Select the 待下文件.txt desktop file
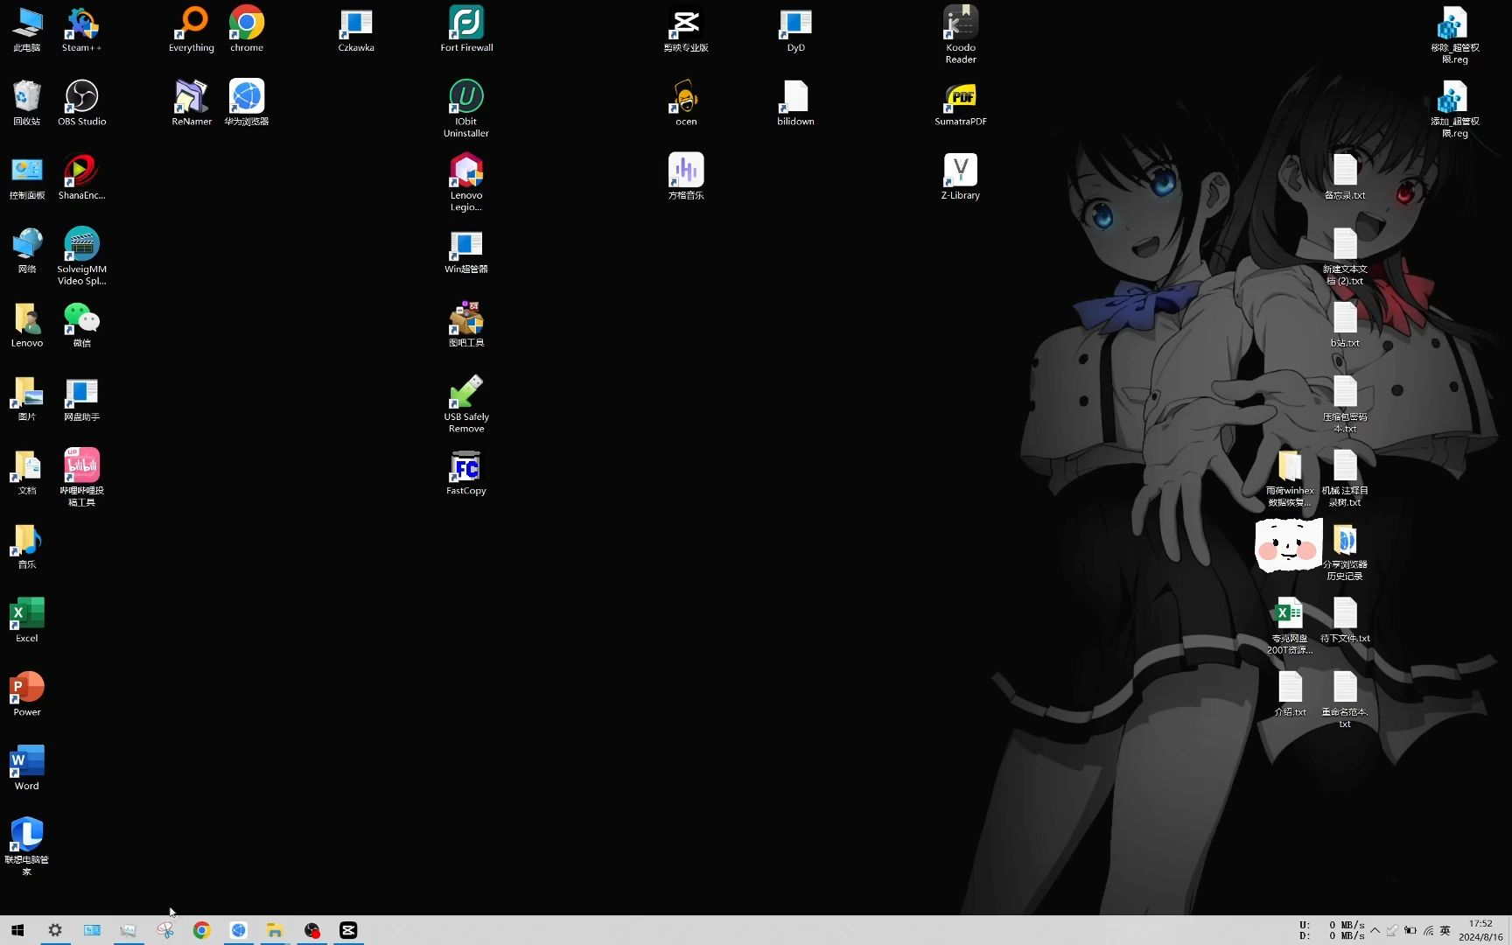This screenshot has height=945, width=1512. point(1345,619)
